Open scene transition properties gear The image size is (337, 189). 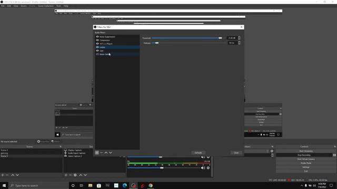pyautogui.click(x=272, y=151)
